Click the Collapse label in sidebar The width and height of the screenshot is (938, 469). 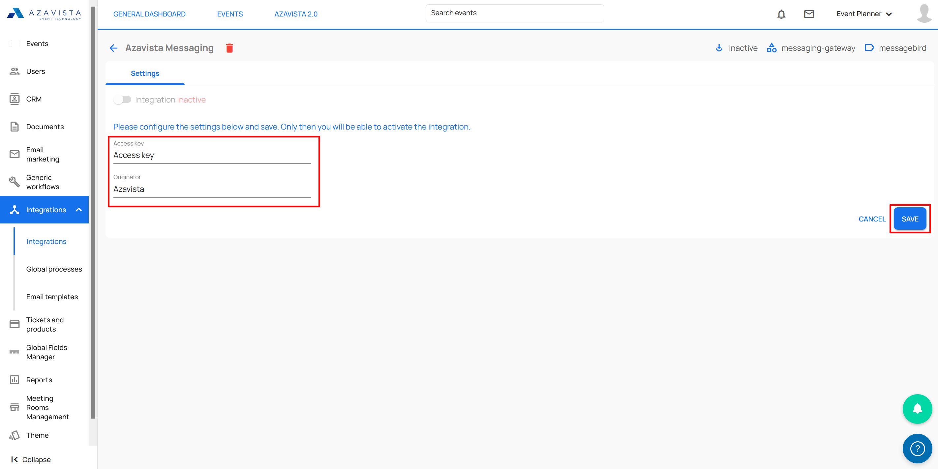tap(36, 459)
